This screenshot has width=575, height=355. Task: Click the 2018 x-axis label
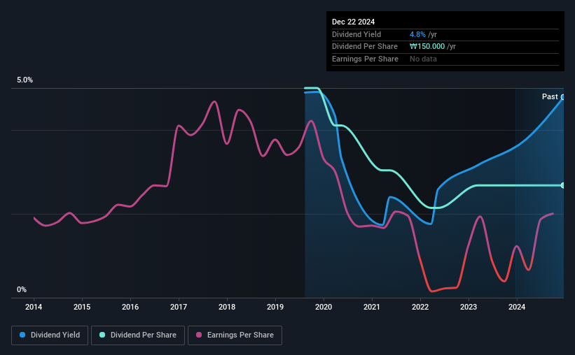(227, 307)
